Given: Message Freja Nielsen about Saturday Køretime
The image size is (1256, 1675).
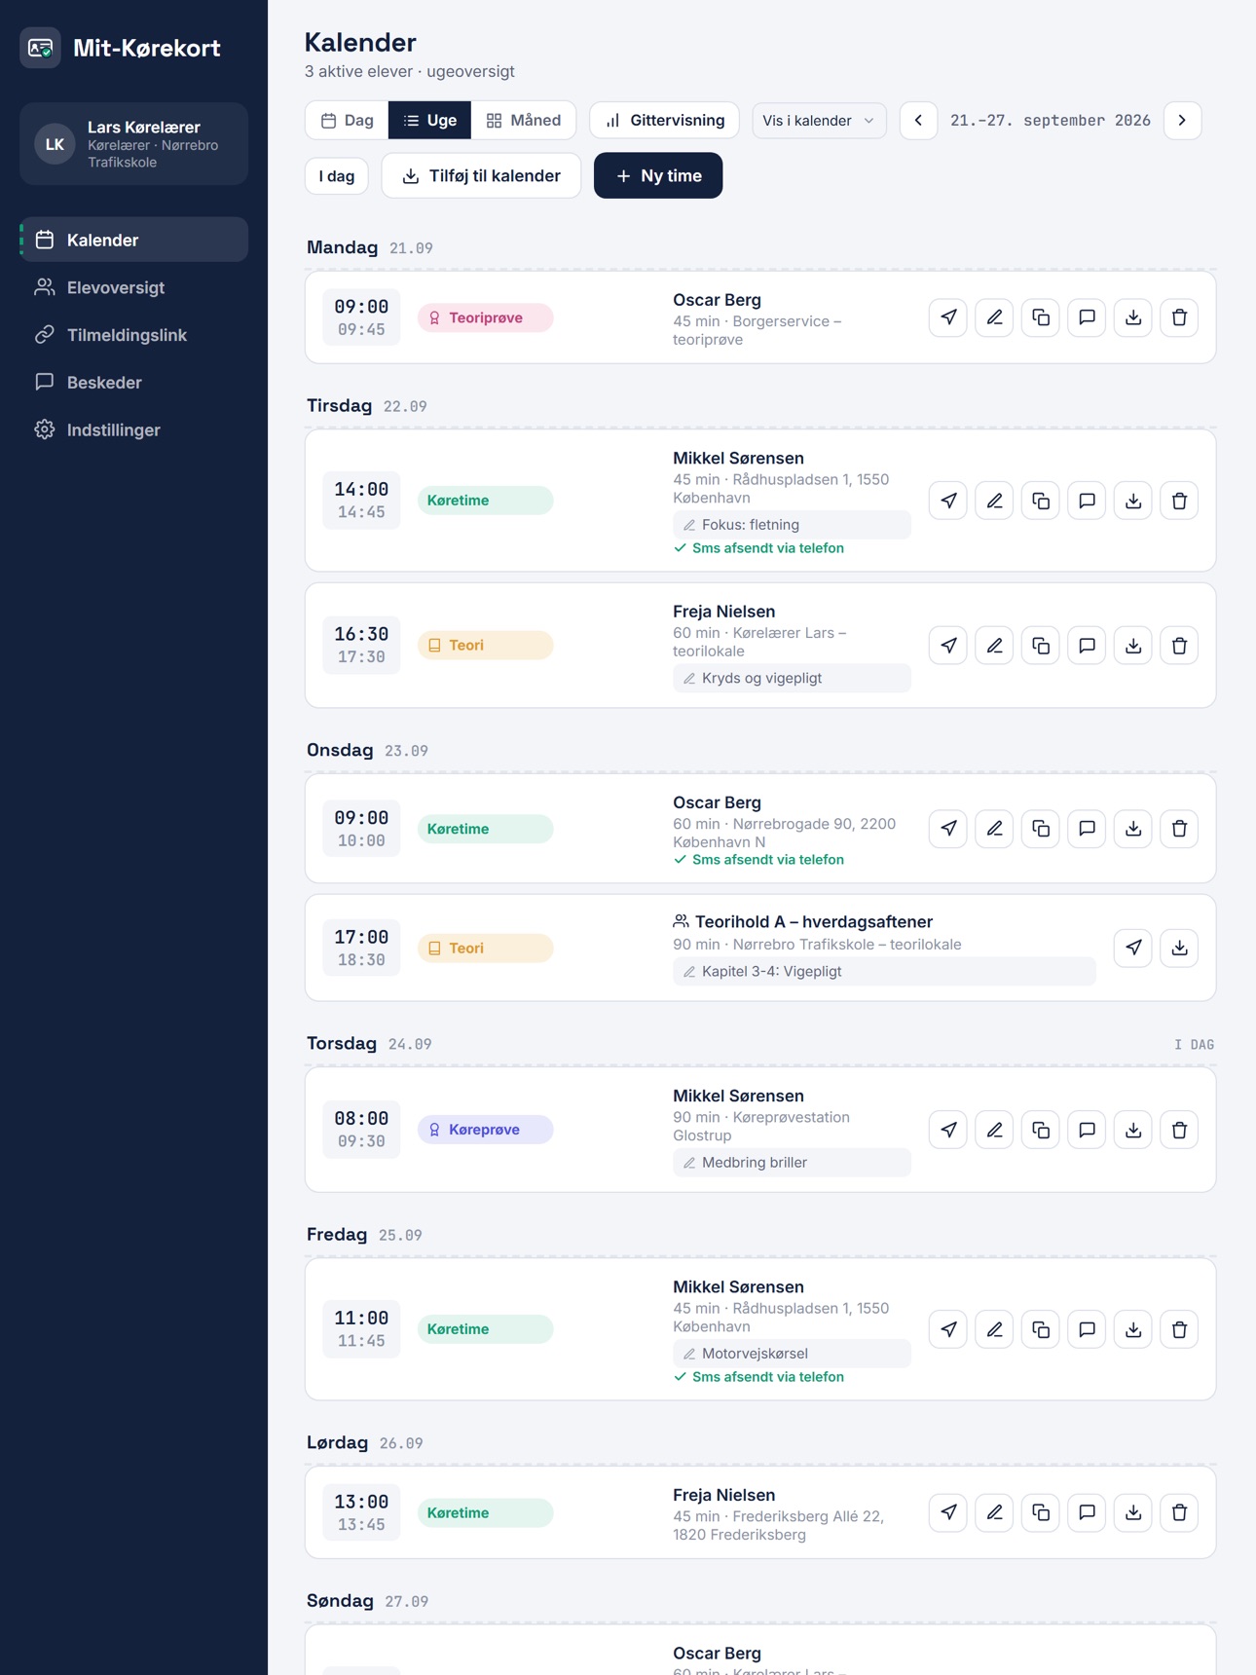Looking at the screenshot, I should click(x=1087, y=1512).
